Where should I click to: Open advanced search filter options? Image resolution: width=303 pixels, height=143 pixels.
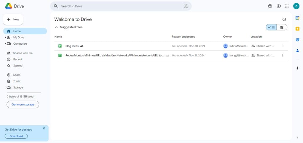186,6
